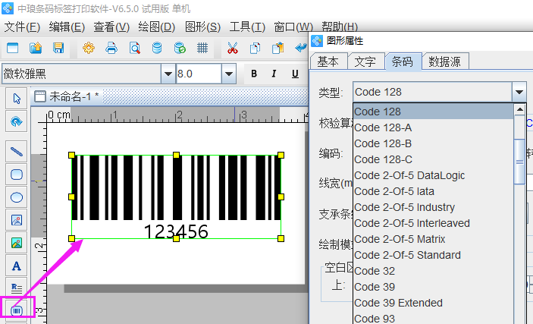533x324 pixels.
Task: Choose Code 128-C in type list
Action: pyautogui.click(x=433, y=159)
